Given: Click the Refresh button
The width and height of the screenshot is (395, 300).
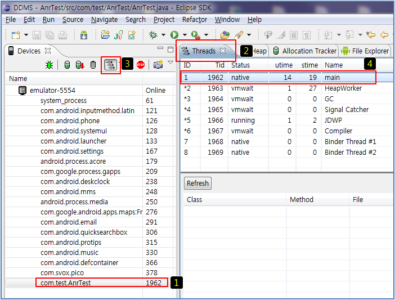Looking at the screenshot, I should pos(197,183).
